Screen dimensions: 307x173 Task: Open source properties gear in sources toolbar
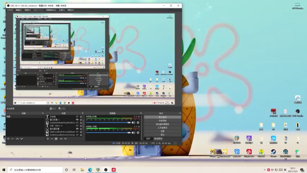point(56,139)
